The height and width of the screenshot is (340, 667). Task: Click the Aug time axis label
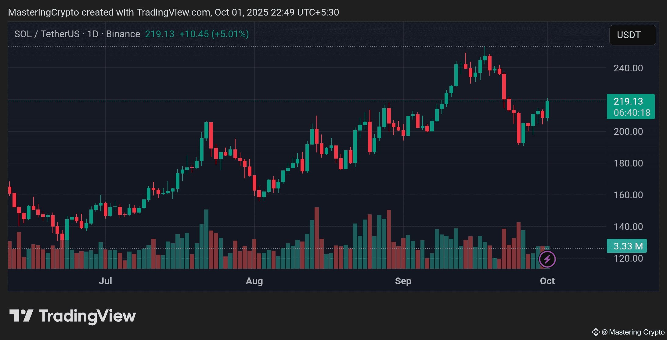[254, 281]
